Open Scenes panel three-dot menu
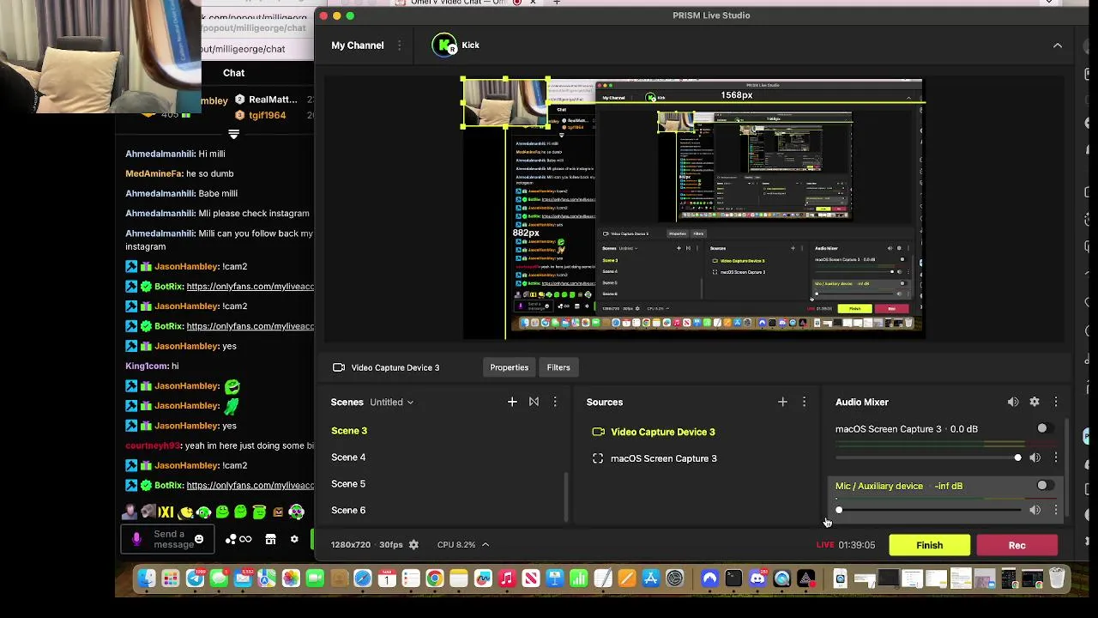This screenshot has height=618, width=1098. tap(555, 402)
